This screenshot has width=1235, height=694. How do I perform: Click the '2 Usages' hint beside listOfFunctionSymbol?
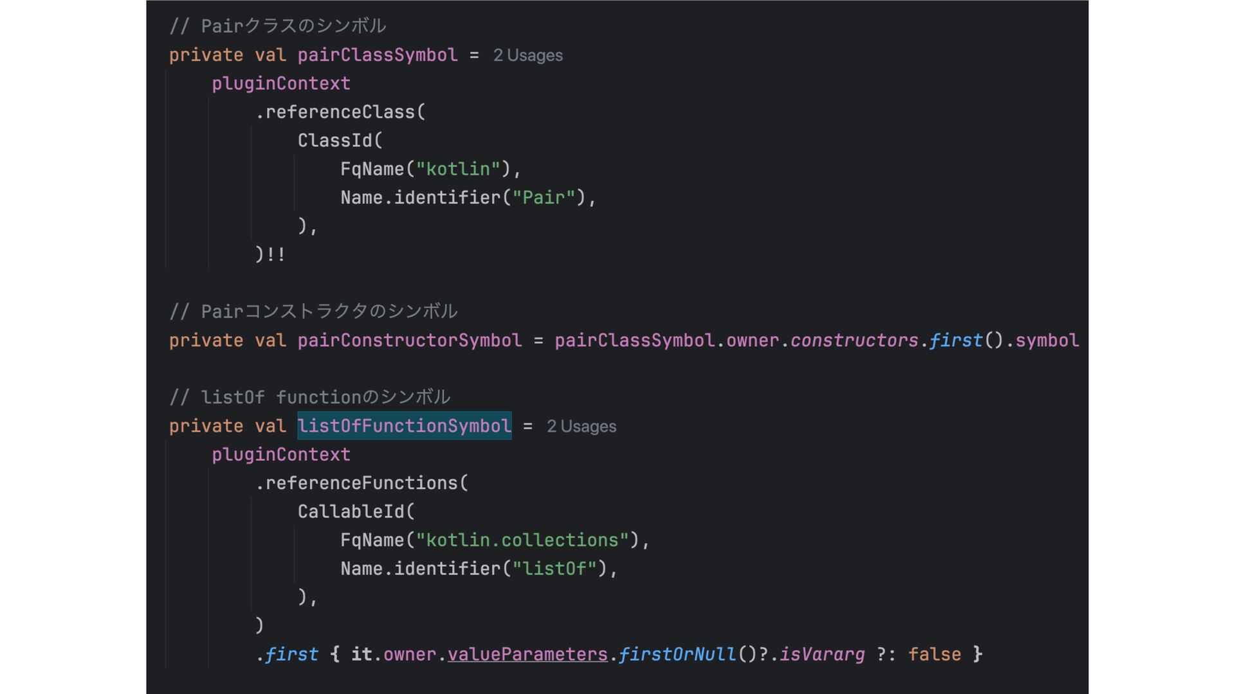[581, 426]
